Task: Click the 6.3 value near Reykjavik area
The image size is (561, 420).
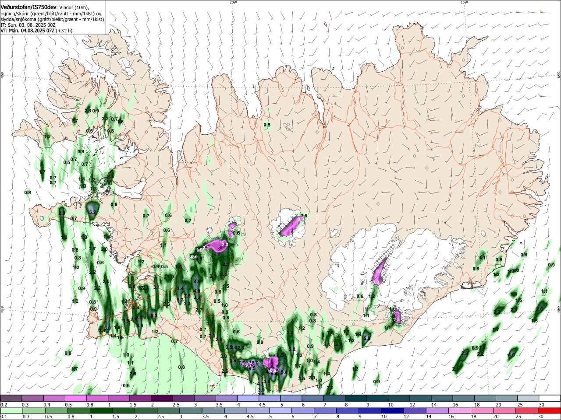Action: point(153,315)
